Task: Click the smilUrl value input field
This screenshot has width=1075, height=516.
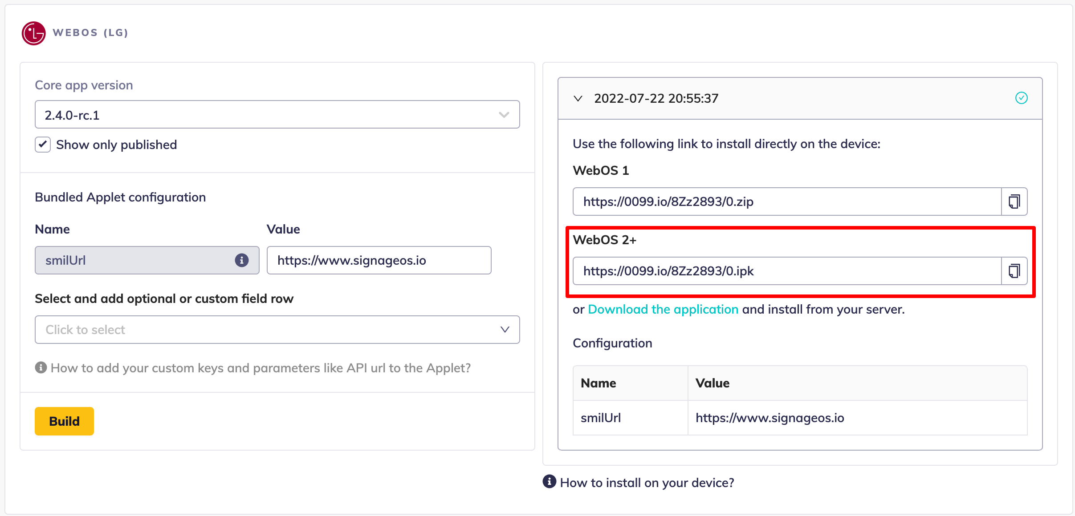Action: [x=379, y=260]
